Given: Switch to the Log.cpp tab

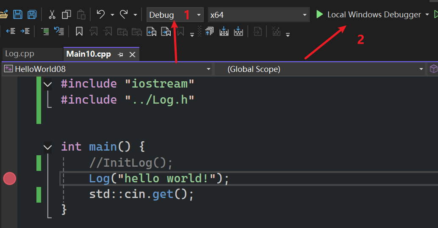Looking at the screenshot, I should (20, 54).
